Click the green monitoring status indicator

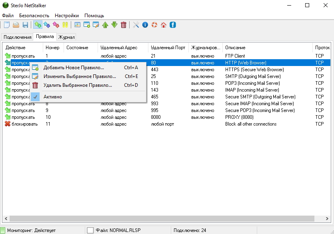click(3, 230)
